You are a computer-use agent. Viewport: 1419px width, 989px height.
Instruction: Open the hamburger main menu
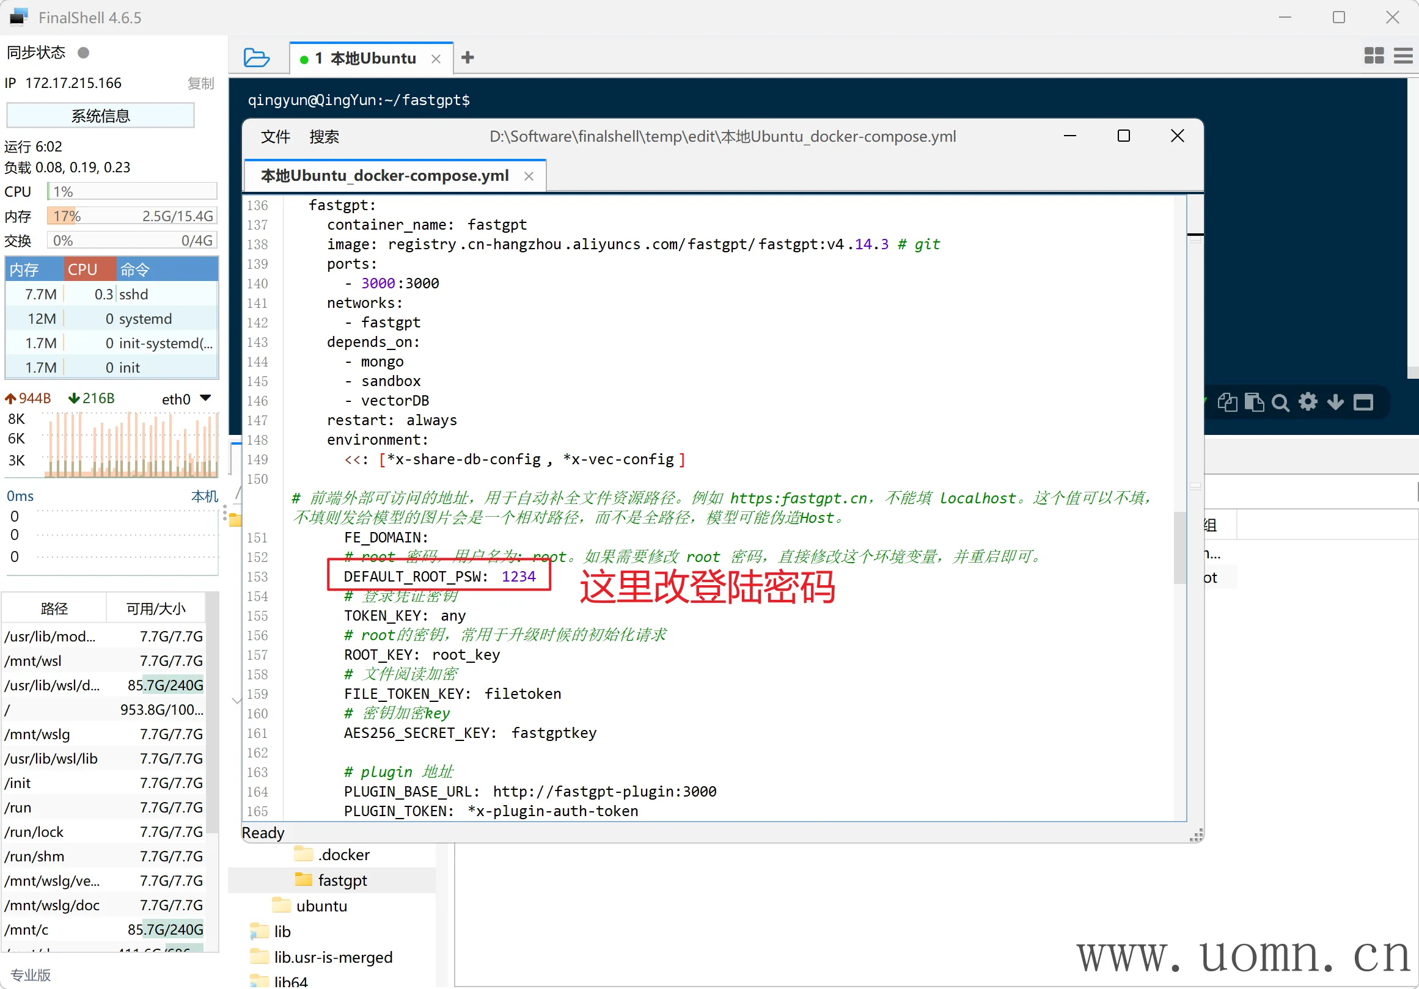pyautogui.click(x=1403, y=56)
